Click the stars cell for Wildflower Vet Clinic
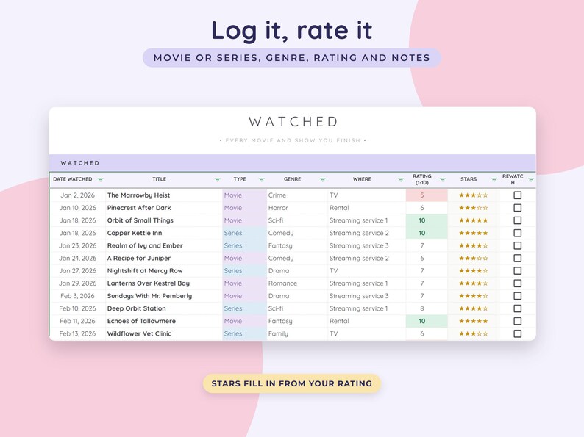Viewport: 584px width, 437px height. tap(474, 333)
